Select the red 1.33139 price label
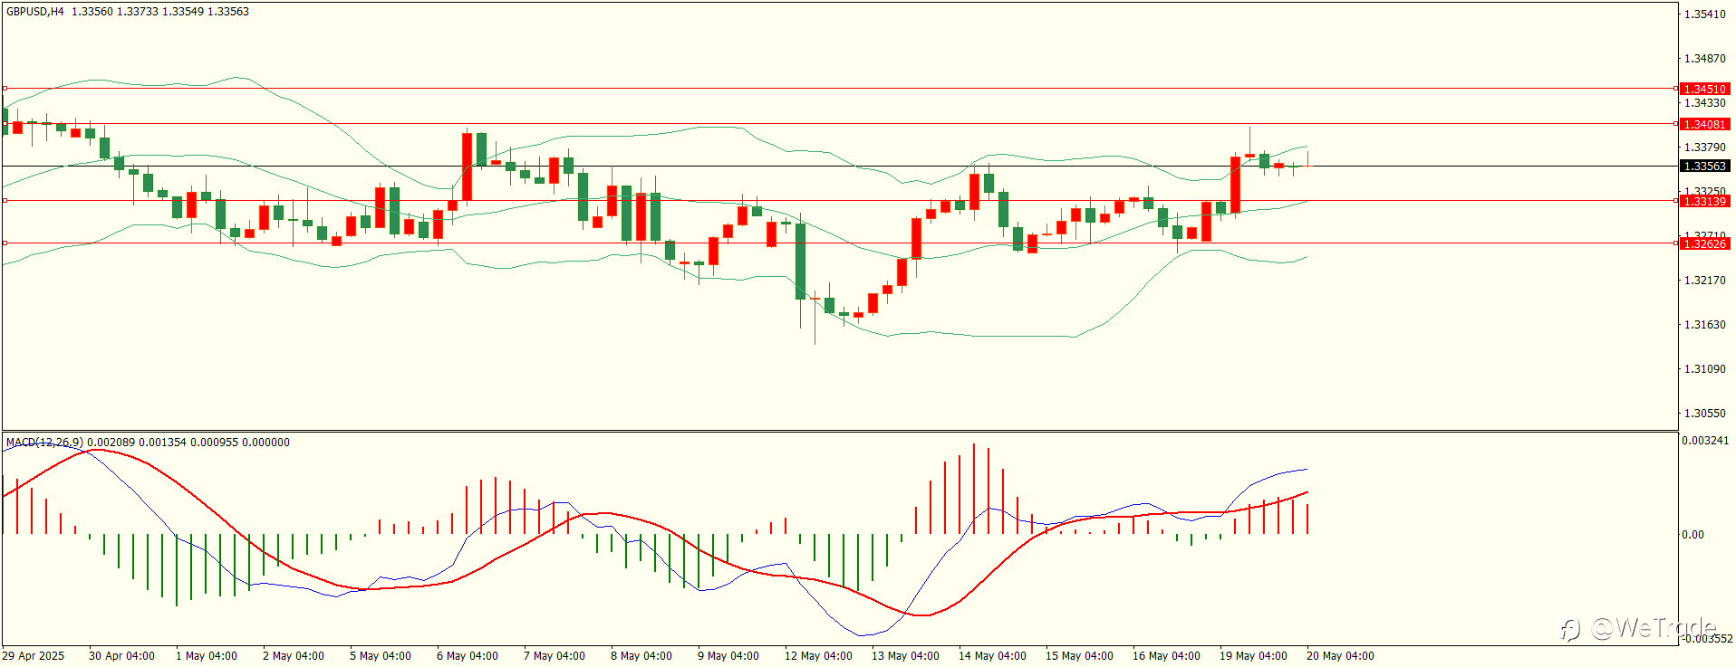This screenshot has width=1736, height=667. tap(1704, 201)
